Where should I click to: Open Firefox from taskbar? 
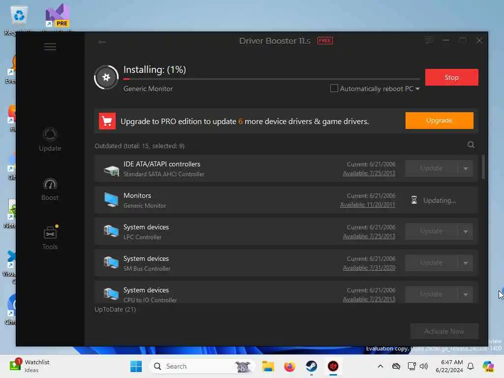[x=289, y=366]
